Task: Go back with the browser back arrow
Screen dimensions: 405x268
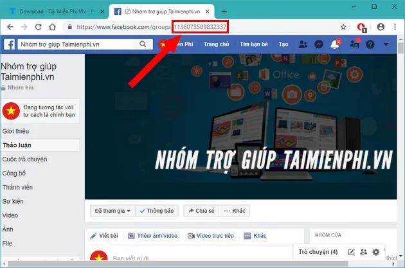Action: click(x=10, y=26)
